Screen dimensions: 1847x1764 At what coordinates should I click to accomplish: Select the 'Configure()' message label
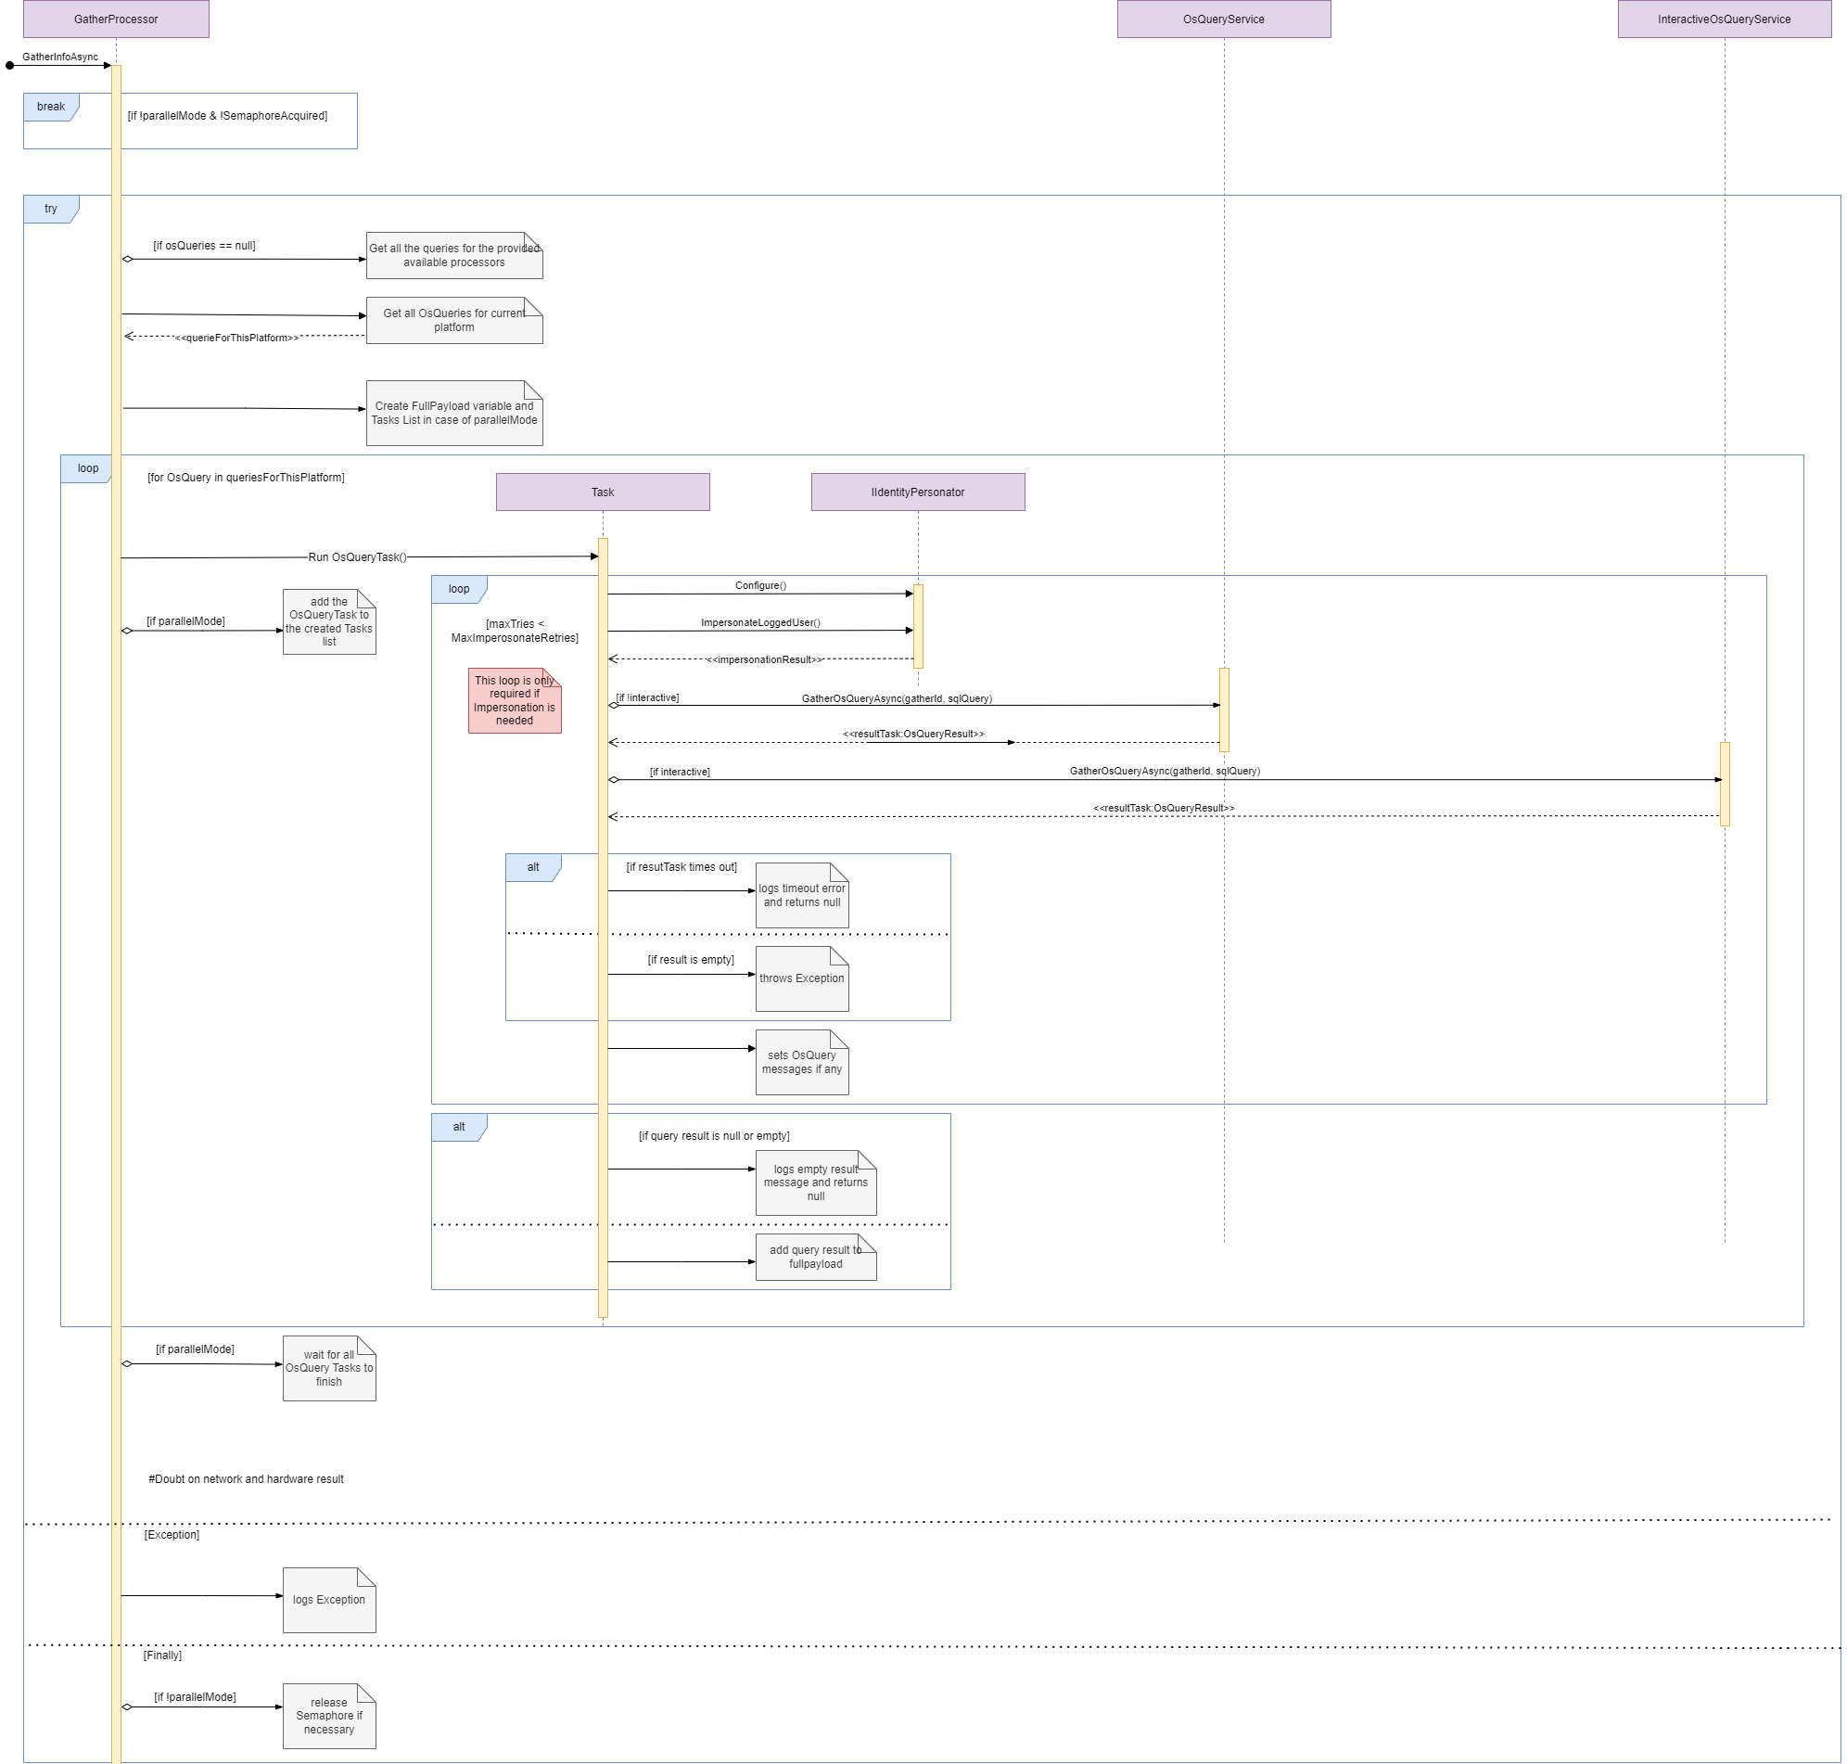point(760,585)
